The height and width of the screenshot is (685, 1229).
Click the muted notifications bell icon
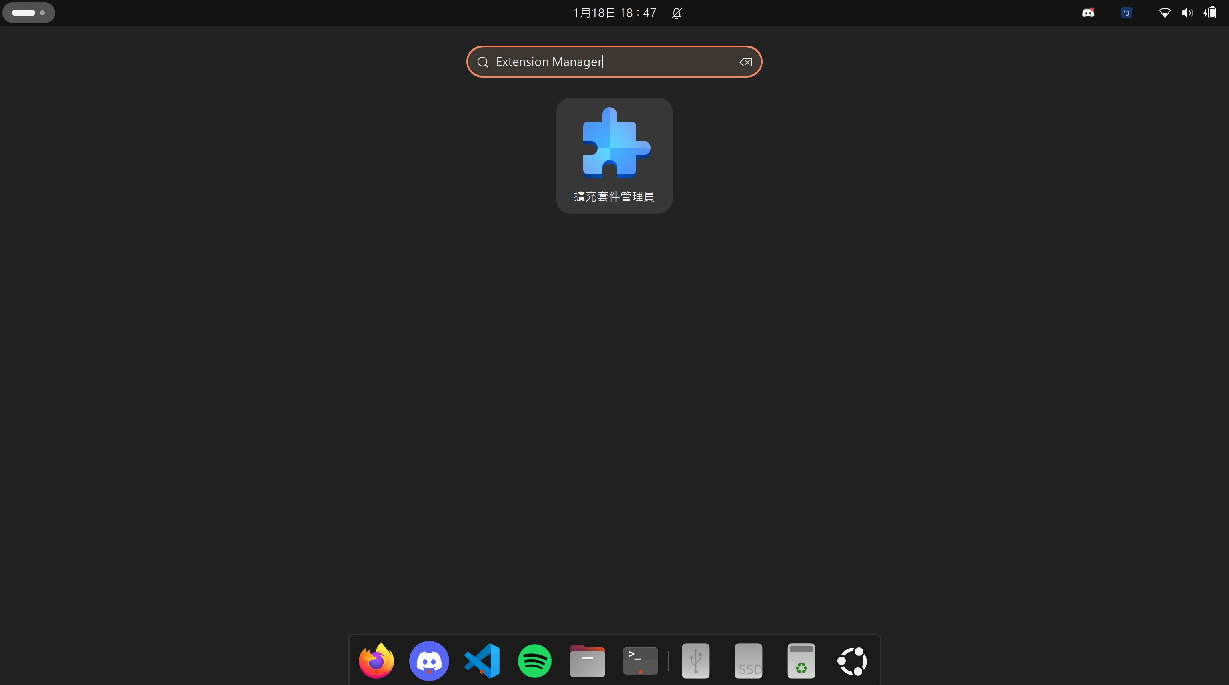tap(676, 13)
